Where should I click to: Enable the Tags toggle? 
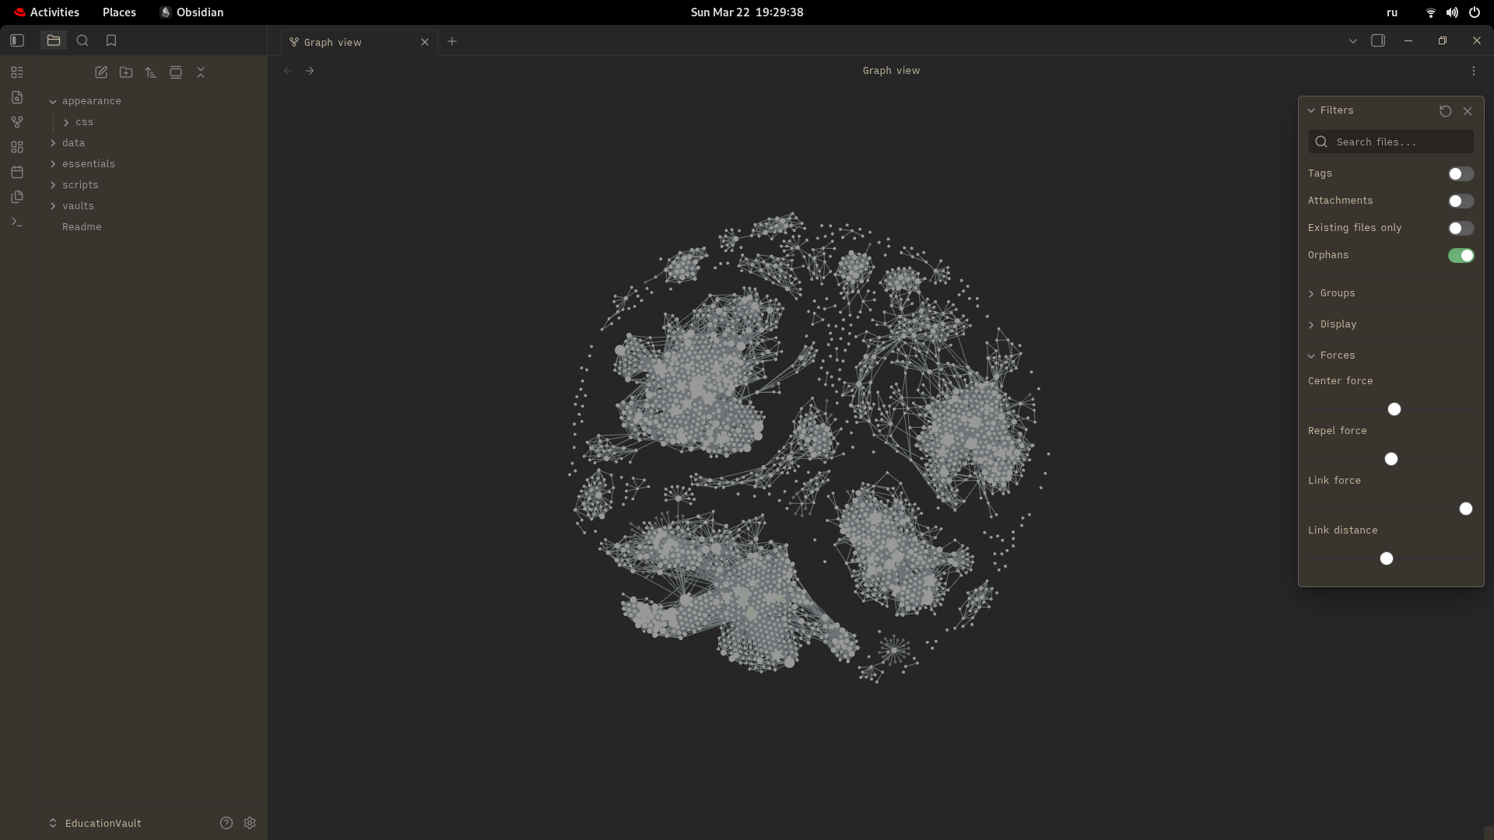(1461, 174)
